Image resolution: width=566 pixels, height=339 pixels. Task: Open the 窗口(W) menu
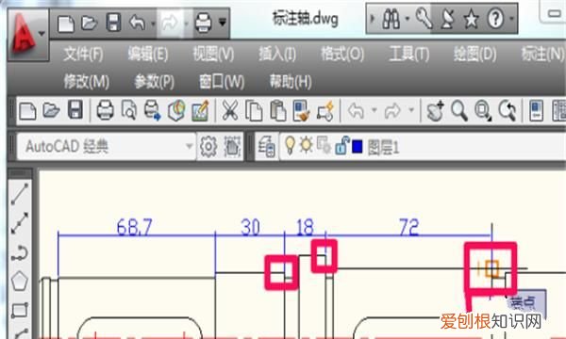pos(222,81)
